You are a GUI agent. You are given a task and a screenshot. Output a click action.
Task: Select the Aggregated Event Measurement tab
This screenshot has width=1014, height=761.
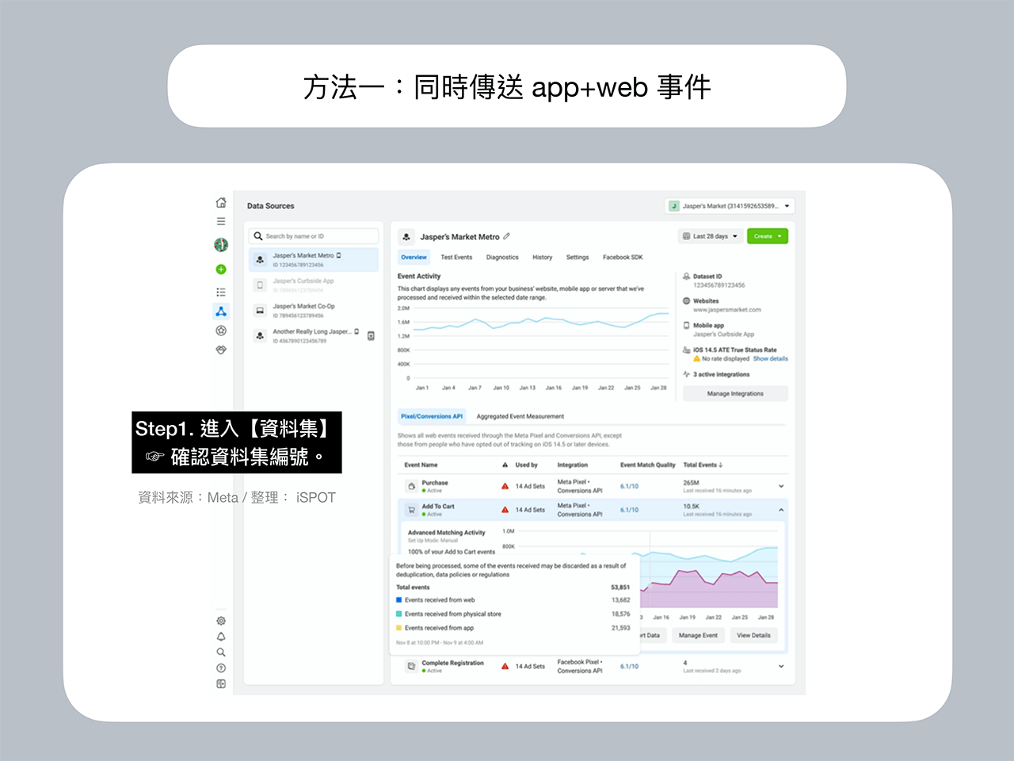(520, 416)
